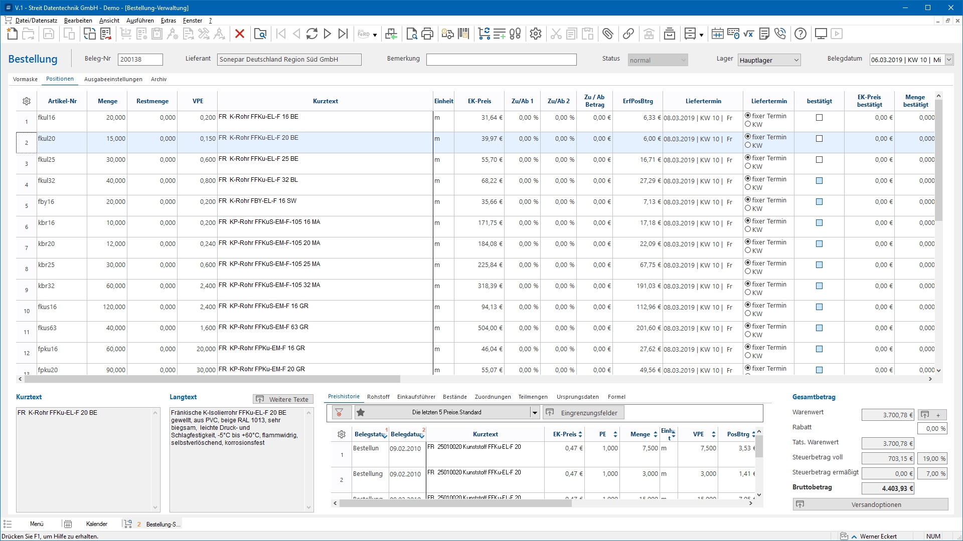Check the bestätigt box for fkul16
Screen dimensions: 963x541
coord(819,118)
